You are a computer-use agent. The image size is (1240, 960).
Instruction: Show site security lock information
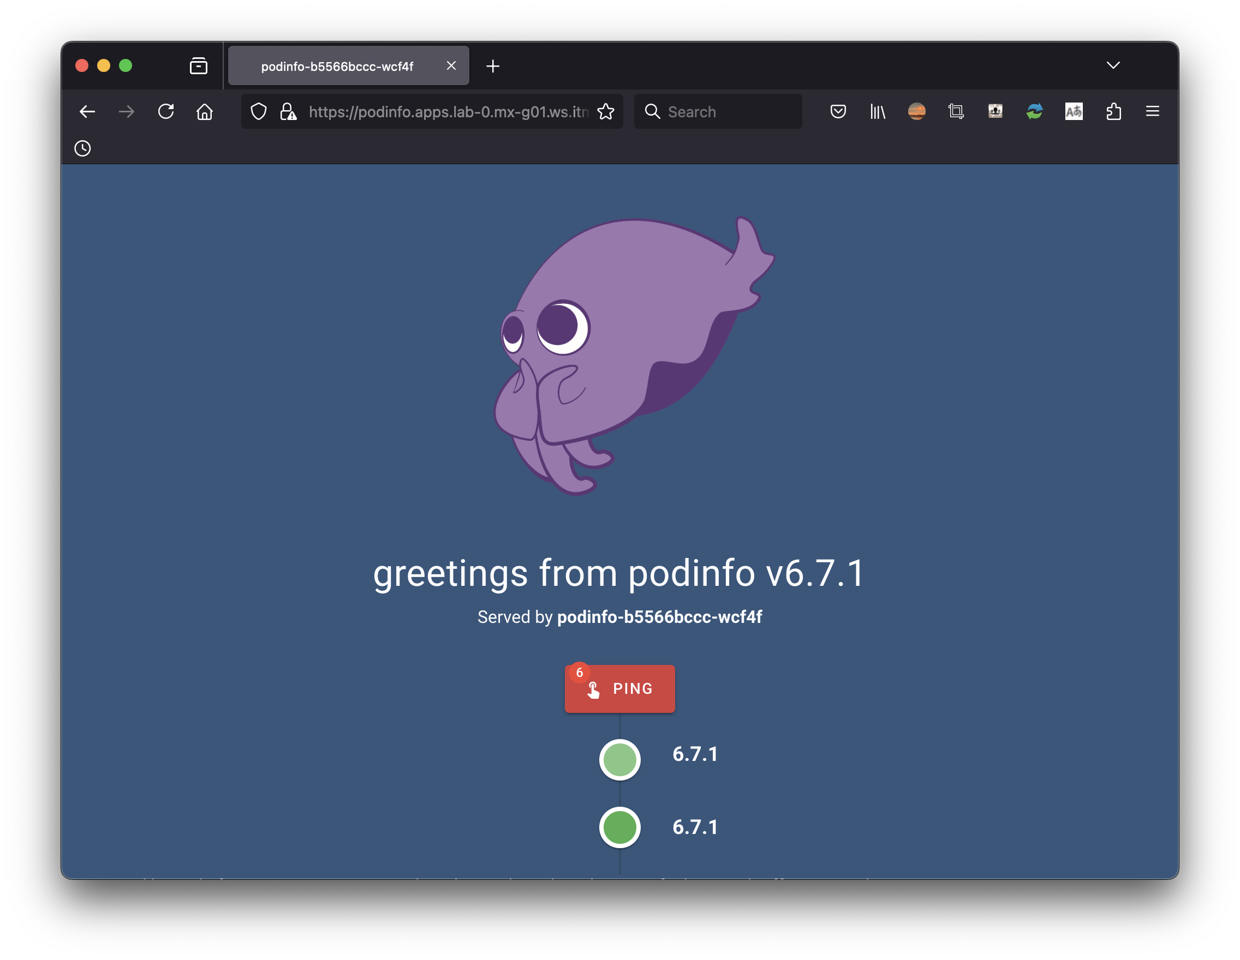point(288,112)
